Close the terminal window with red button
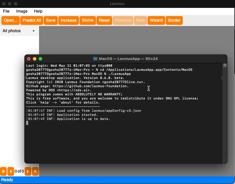This screenshot has width=235, height=184. [29, 59]
